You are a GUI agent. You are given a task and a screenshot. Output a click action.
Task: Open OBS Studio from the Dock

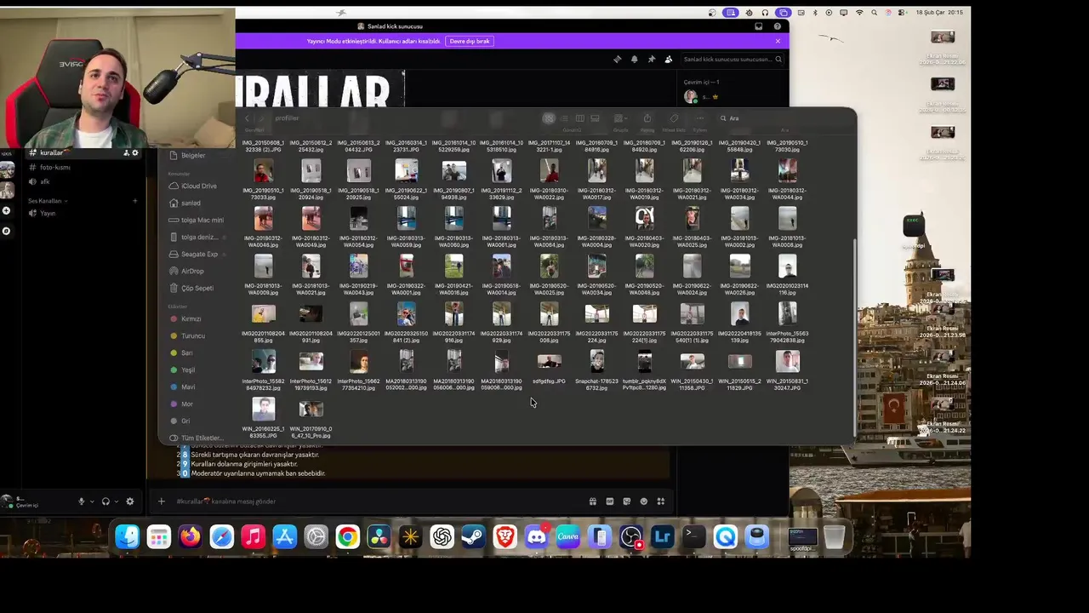pyautogui.click(x=631, y=536)
